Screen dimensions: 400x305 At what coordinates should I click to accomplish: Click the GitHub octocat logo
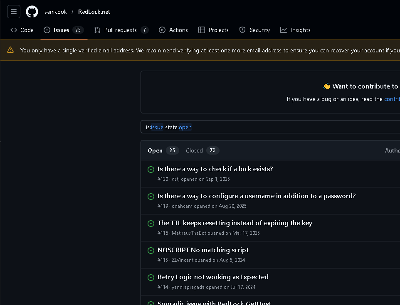pyautogui.click(x=32, y=12)
